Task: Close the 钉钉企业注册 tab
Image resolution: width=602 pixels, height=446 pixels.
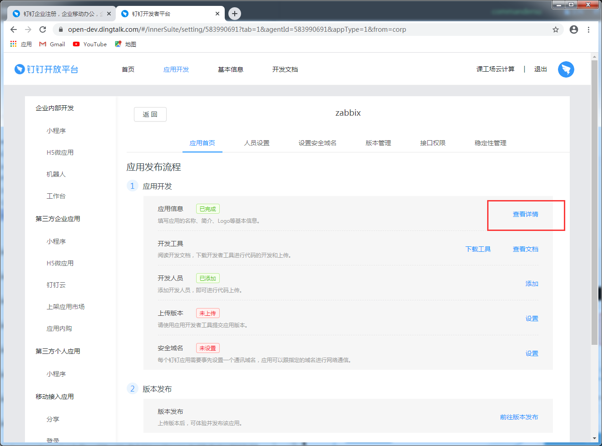Action: tap(109, 14)
